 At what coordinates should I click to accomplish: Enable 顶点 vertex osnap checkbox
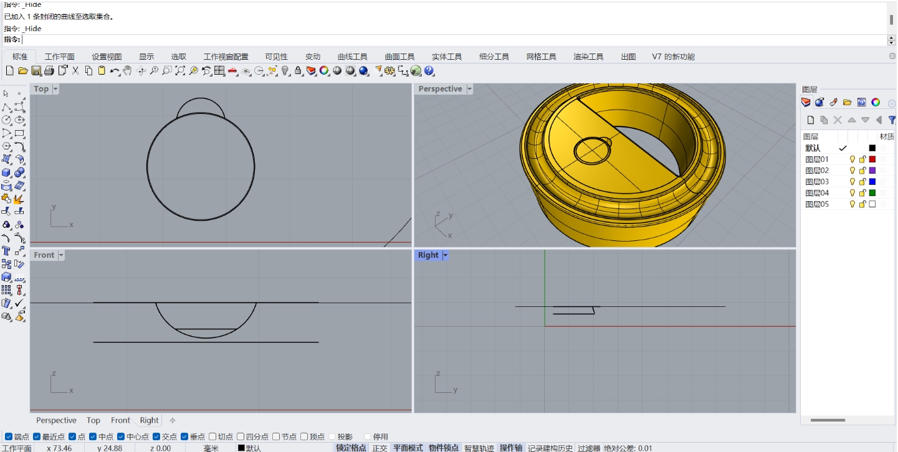pos(304,436)
